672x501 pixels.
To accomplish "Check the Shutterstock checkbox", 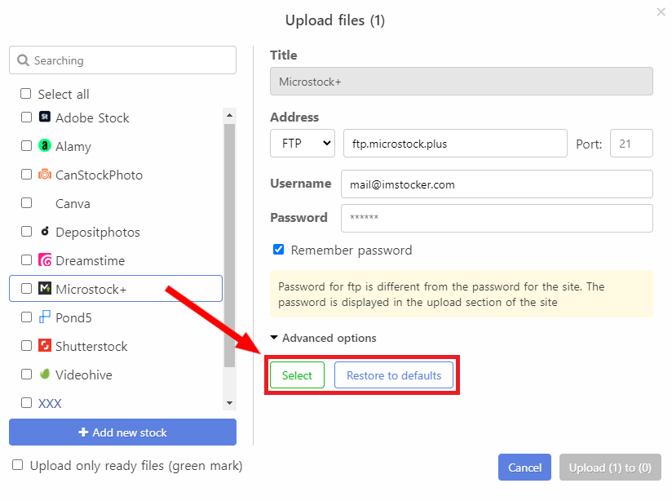I will (x=27, y=345).
